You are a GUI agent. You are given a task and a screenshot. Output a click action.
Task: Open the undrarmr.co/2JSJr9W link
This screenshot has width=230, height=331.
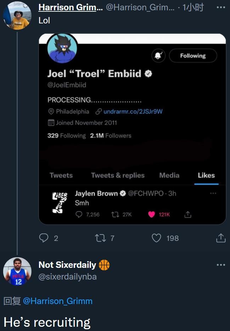[133, 111]
